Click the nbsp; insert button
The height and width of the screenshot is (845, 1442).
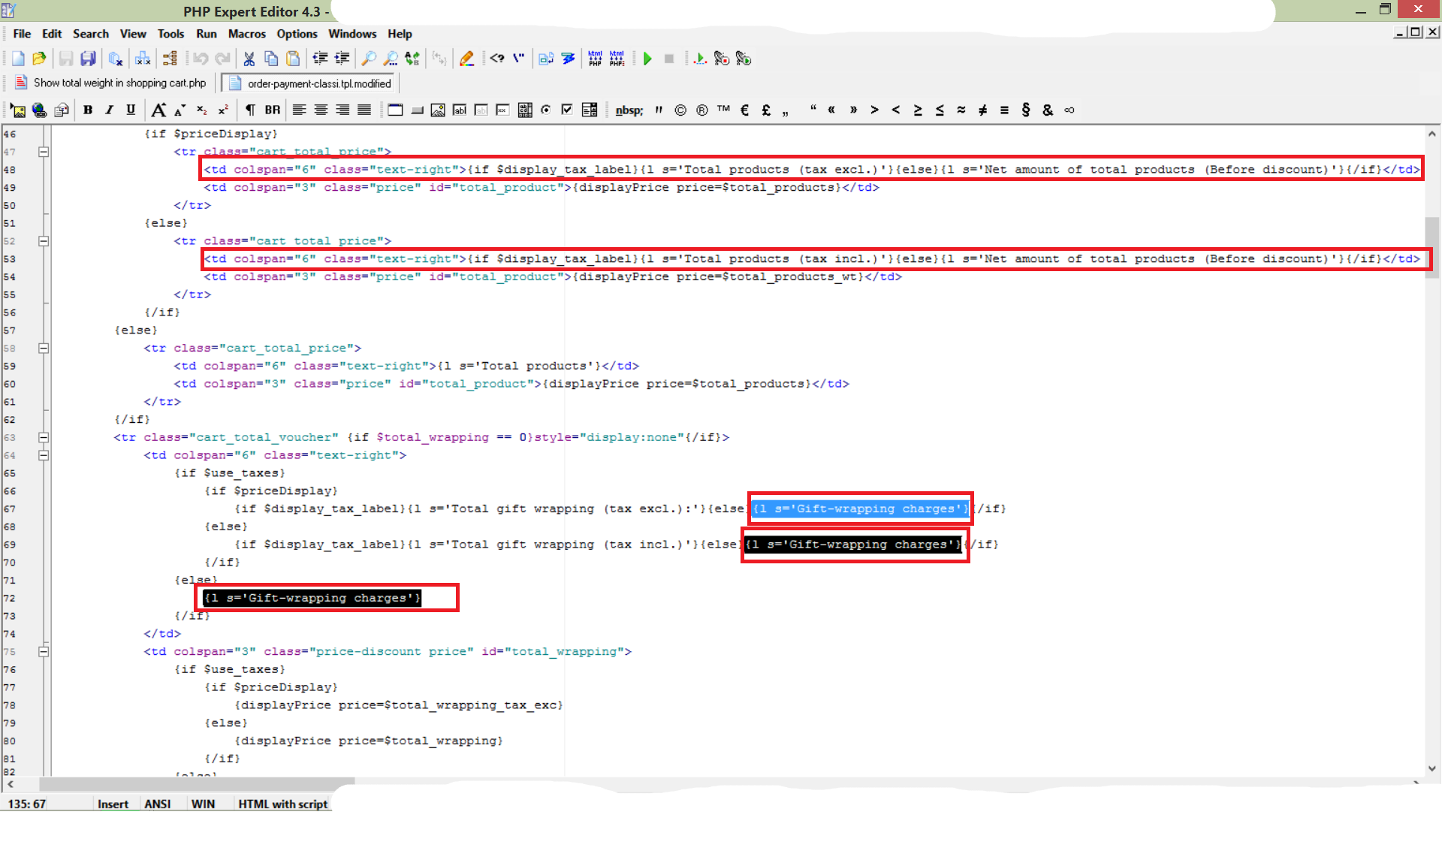pyautogui.click(x=629, y=110)
